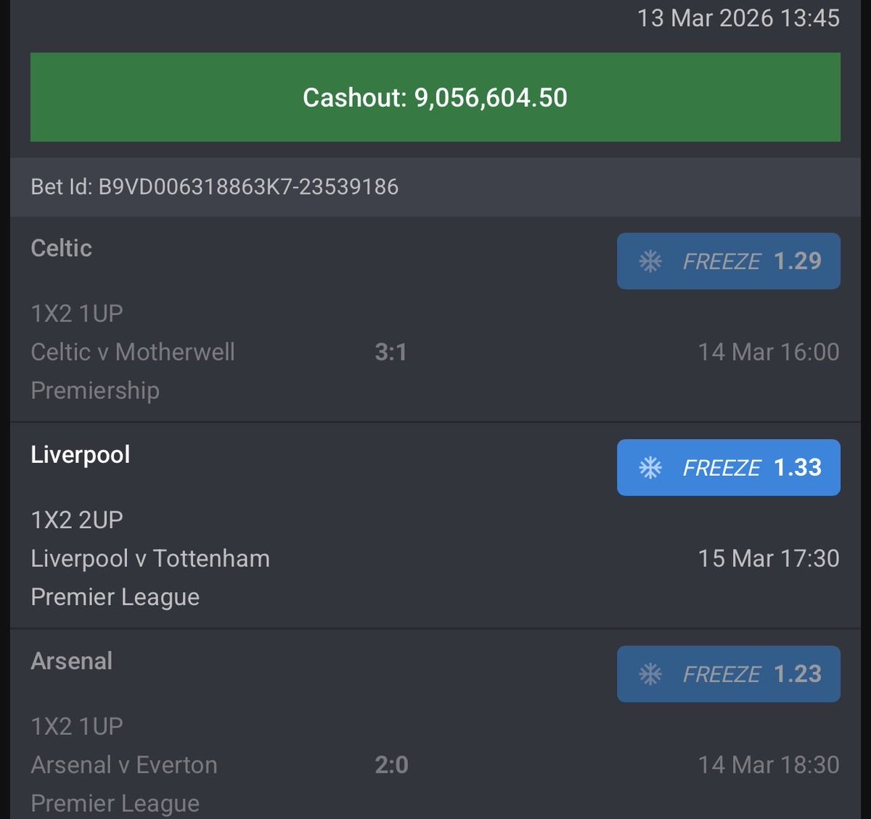Toggle FREEZE 1.33 for Liverpool selection
This screenshot has width=871, height=819.
pyautogui.click(x=729, y=468)
